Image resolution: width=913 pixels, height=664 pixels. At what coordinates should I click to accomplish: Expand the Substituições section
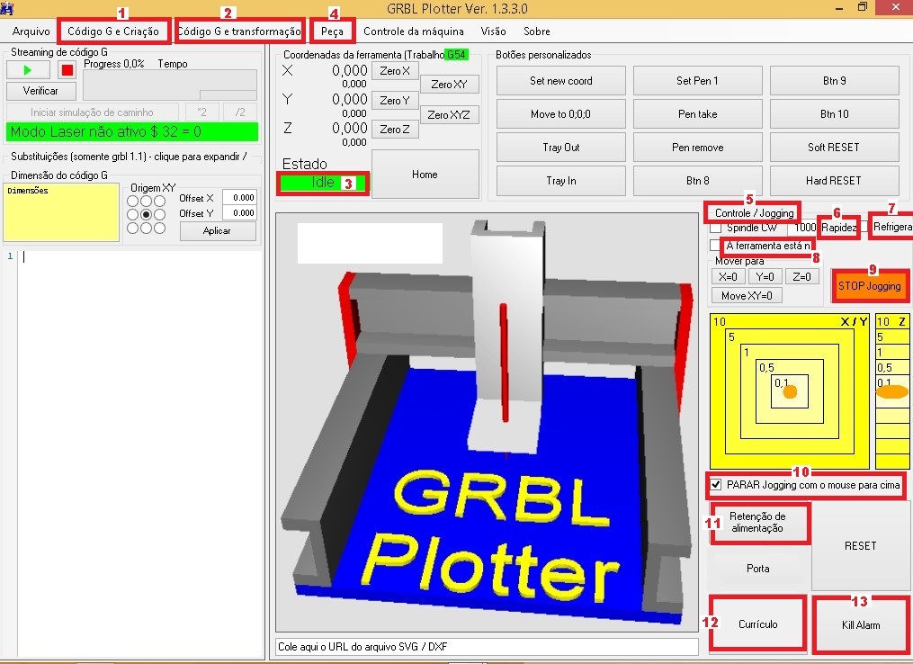129,157
